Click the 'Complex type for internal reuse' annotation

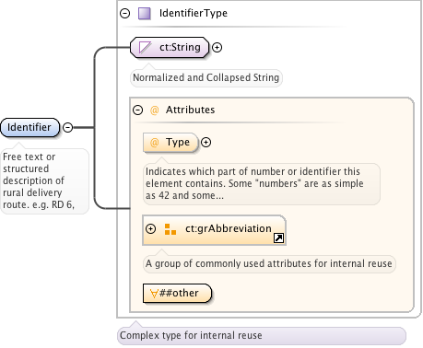coord(191,335)
